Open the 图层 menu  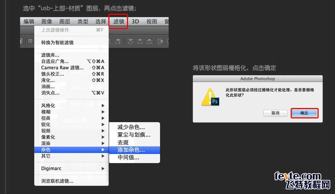pyautogui.click(x=64, y=21)
